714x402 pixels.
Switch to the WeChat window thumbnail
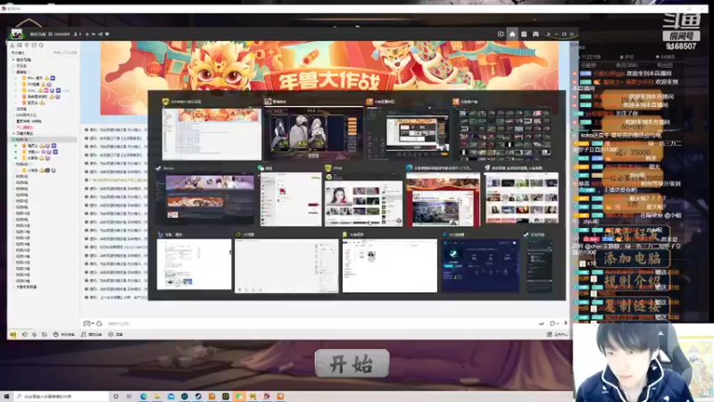[x=291, y=199]
